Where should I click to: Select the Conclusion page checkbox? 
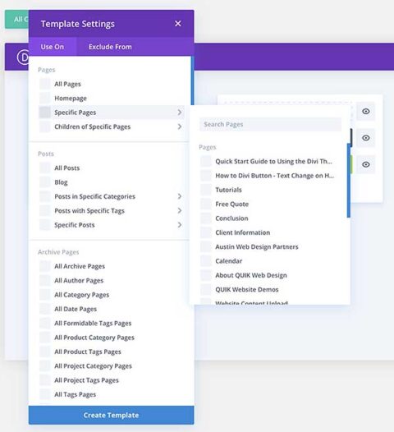[x=206, y=218]
